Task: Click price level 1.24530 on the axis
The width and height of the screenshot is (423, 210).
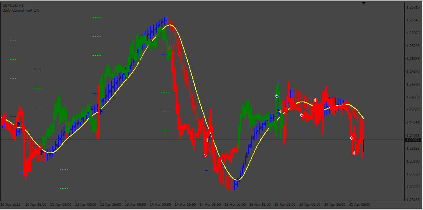Action: [413, 97]
